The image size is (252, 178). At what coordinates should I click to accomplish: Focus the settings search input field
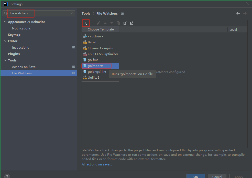(38, 13)
